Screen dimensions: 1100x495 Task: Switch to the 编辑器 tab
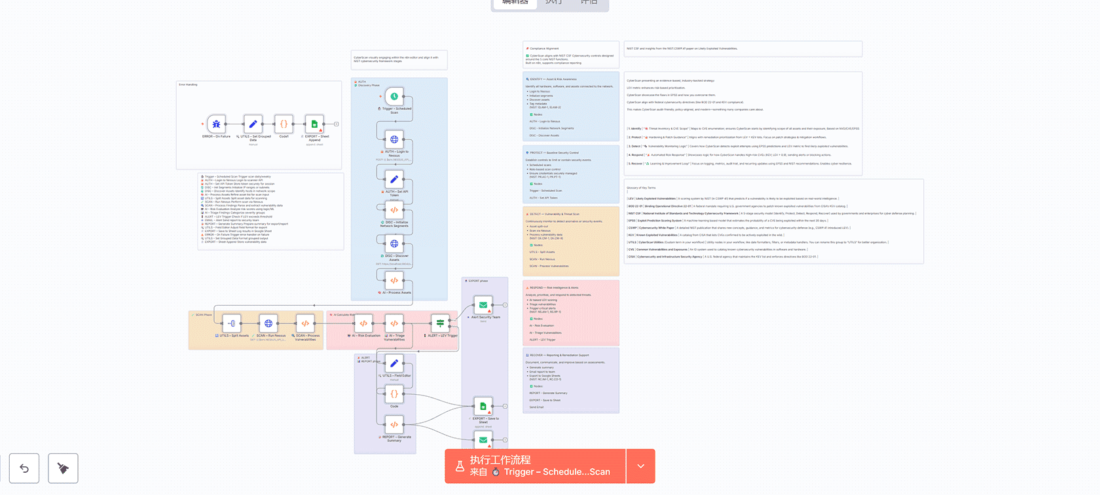[x=515, y=3]
